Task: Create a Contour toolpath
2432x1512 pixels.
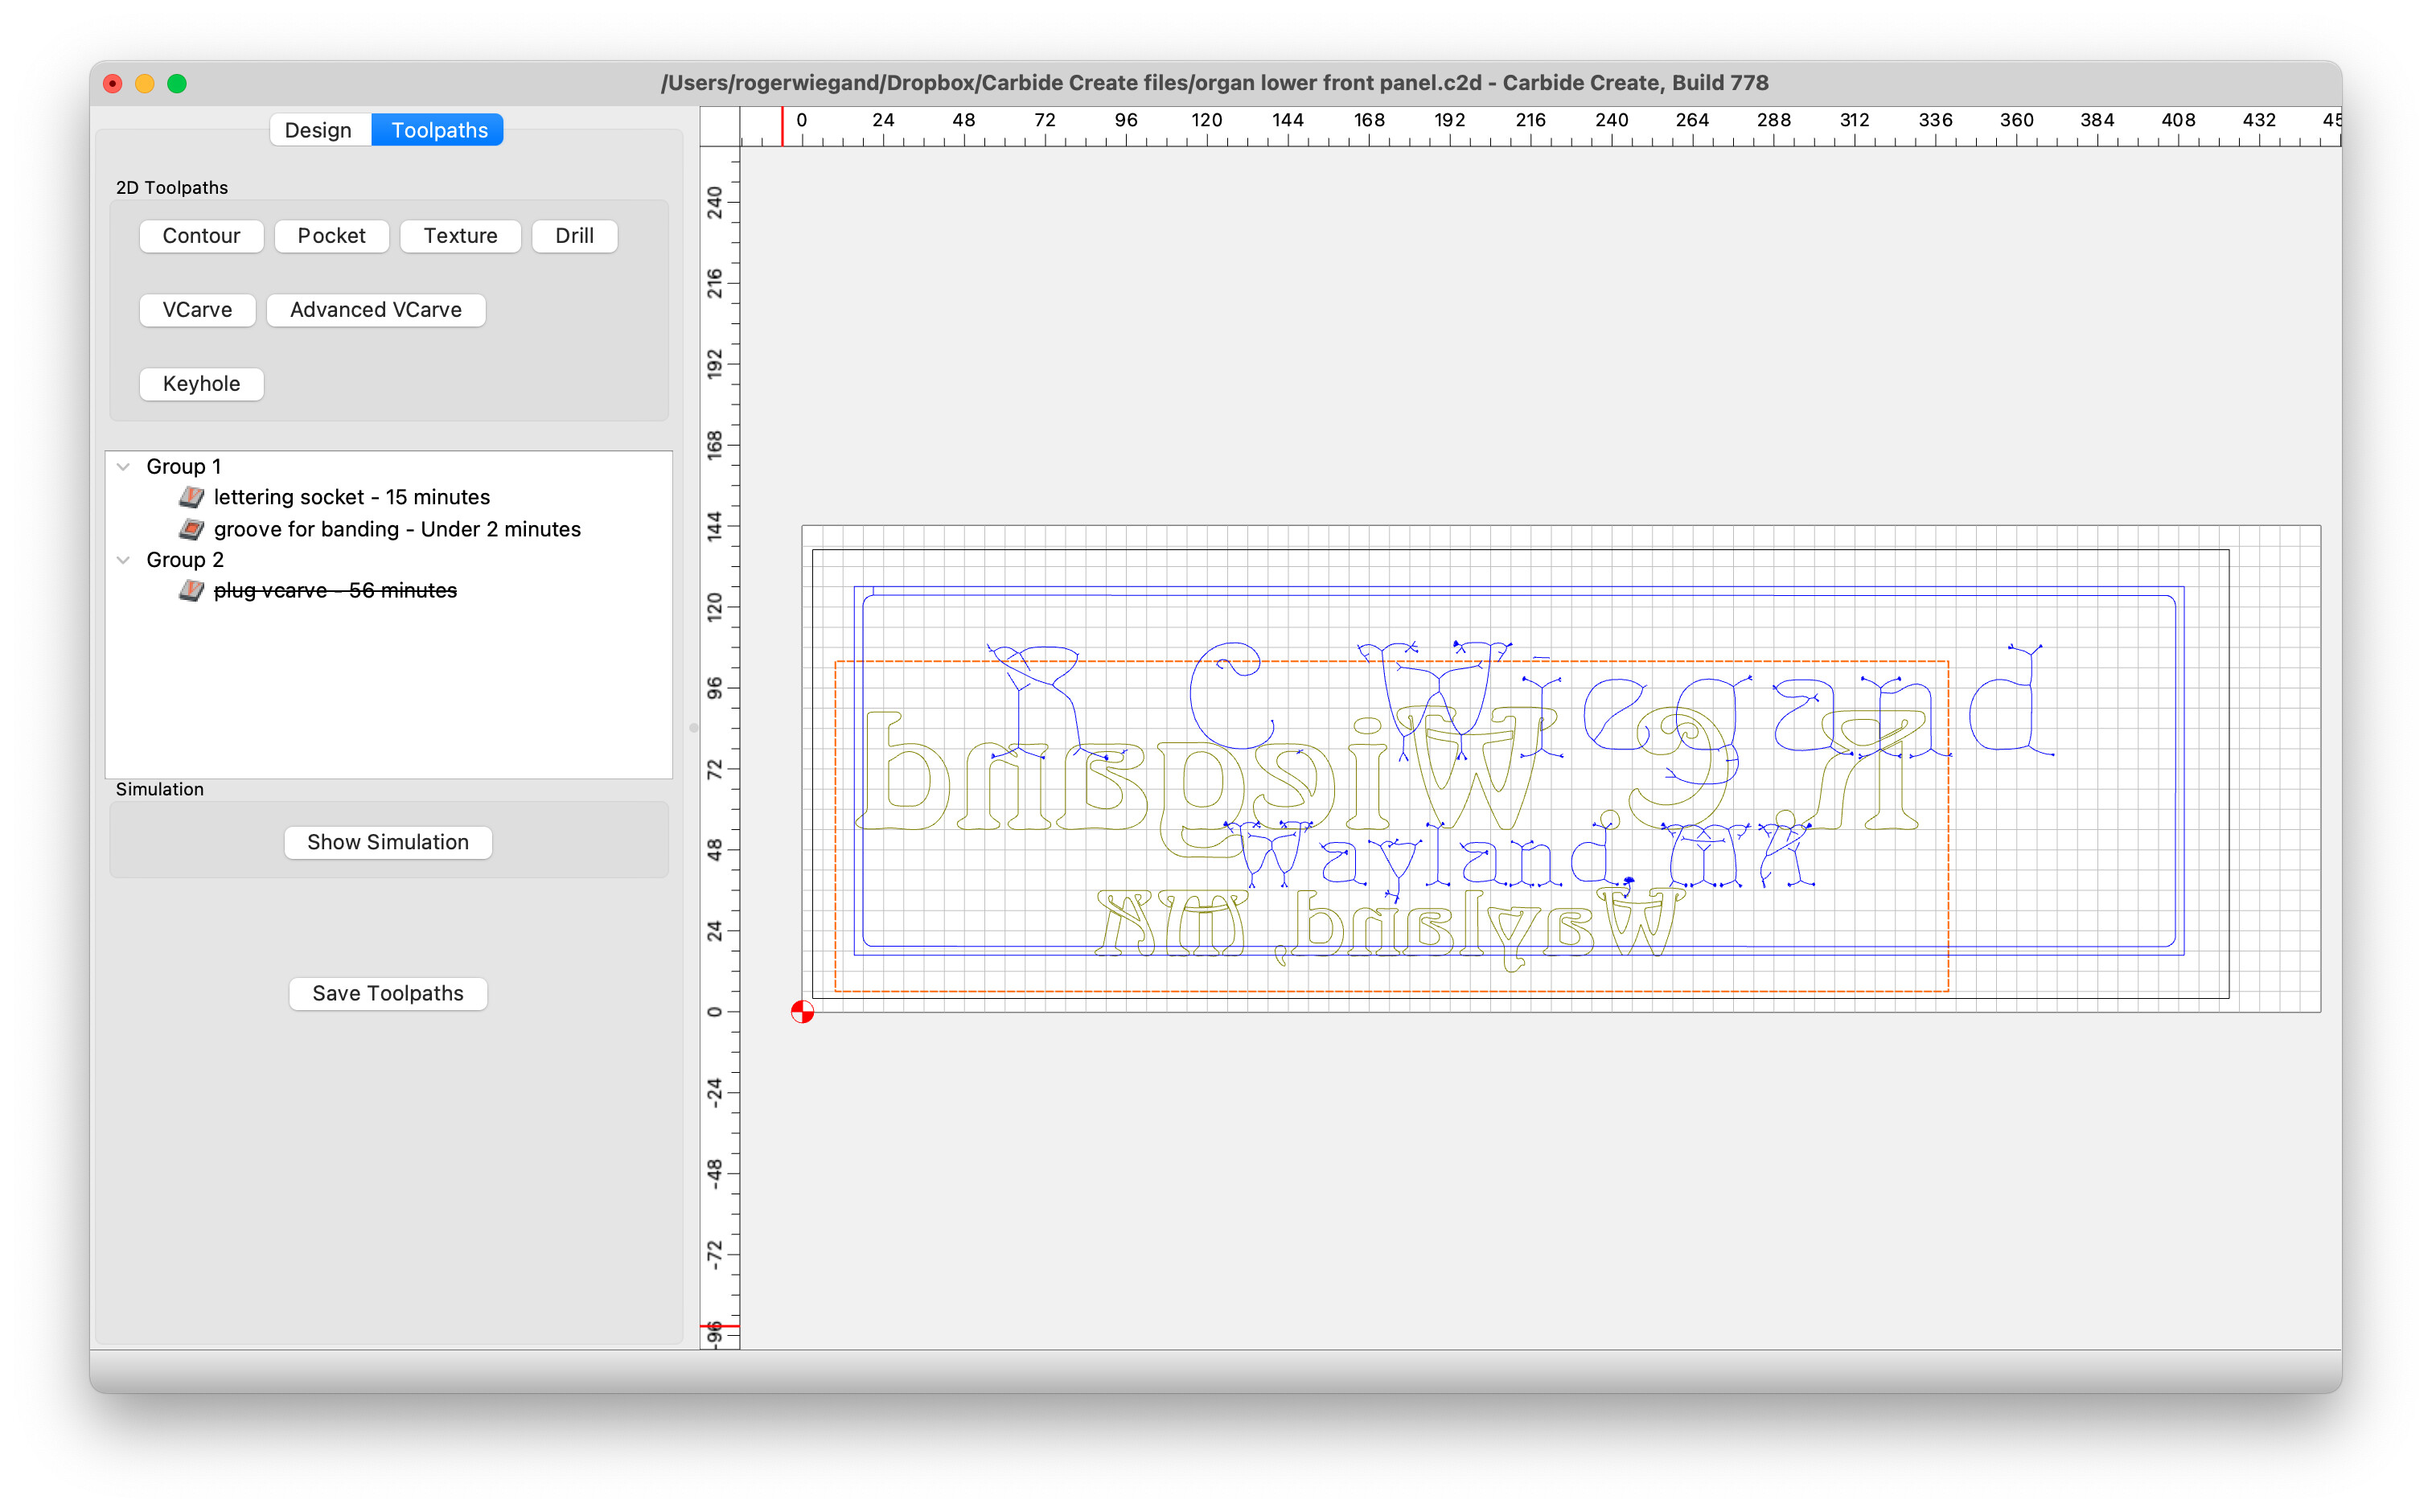Action: tap(201, 236)
